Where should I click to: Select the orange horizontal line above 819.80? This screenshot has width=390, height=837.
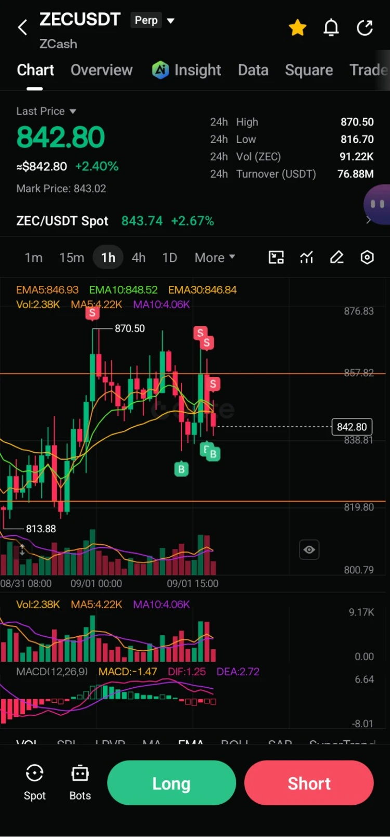193,501
